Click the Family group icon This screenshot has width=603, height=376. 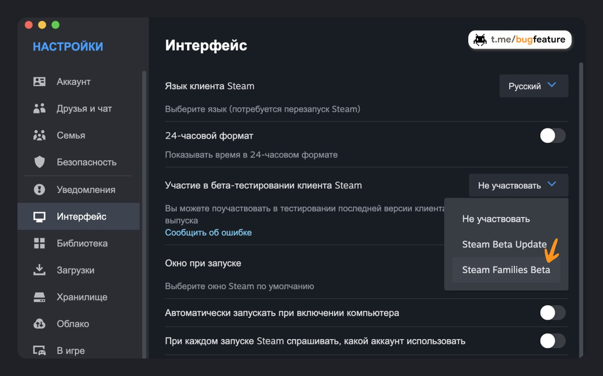pyautogui.click(x=39, y=135)
